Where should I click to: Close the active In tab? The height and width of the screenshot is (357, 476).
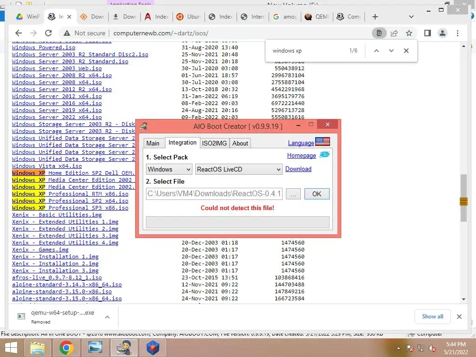click(x=69, y=17)
